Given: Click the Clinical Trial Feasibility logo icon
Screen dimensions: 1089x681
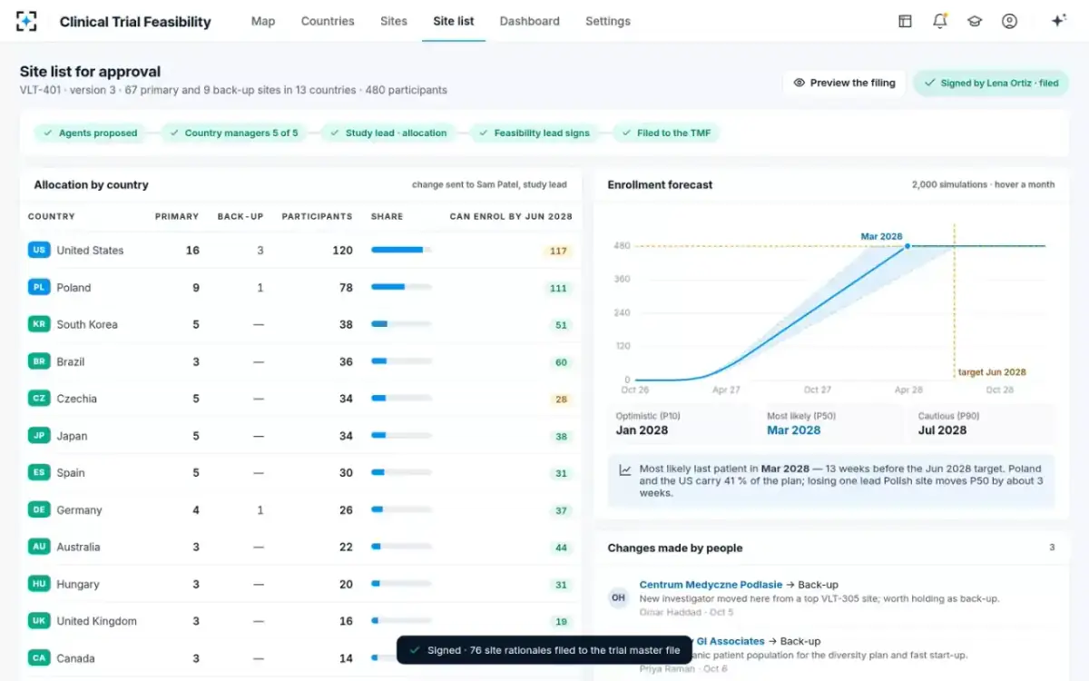Looking at the screenshot, I should pos(27,21).
